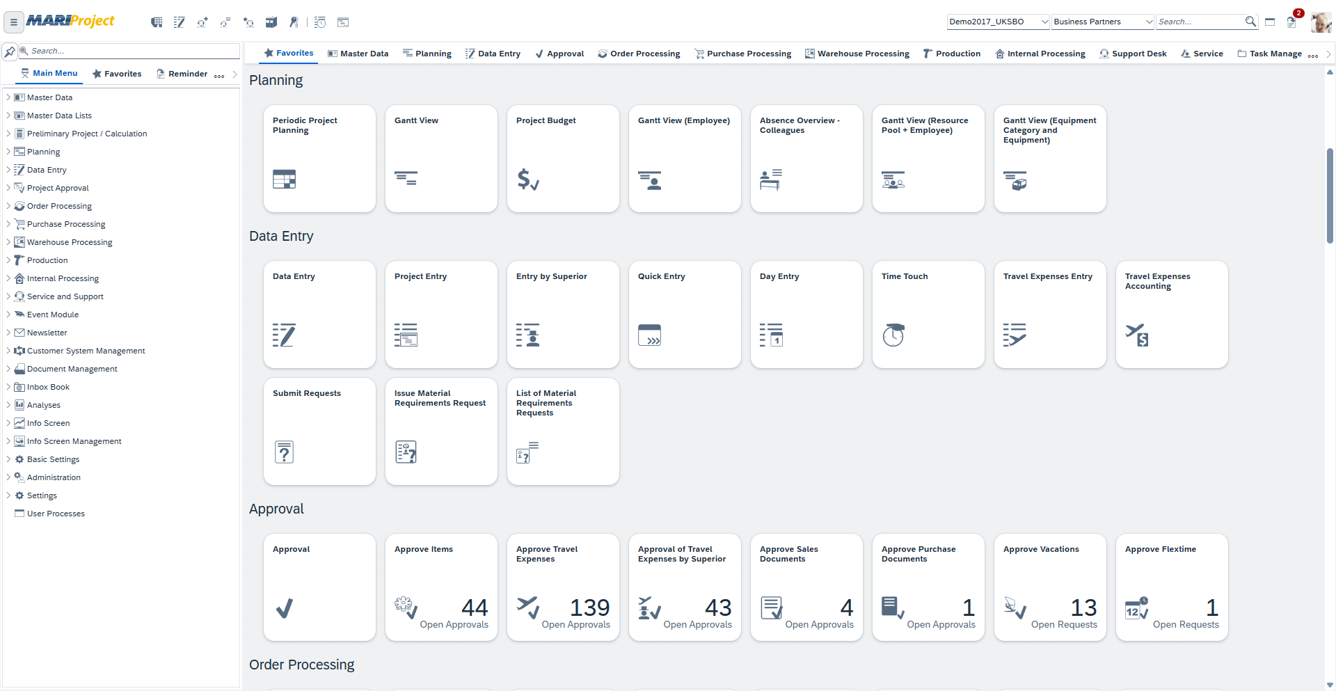Open the Business Partners dropdown
Image resolution: width=1336 pixels, height=691 pixels.
pos(1102,22)
